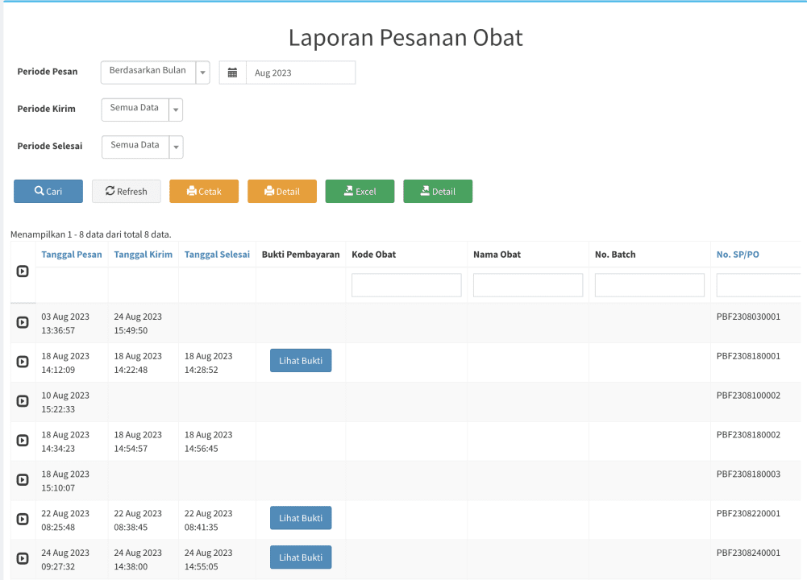Select the PBF2308030001 order number cell
The width and height of the screenshot is (807, 580).
point(748,317)
